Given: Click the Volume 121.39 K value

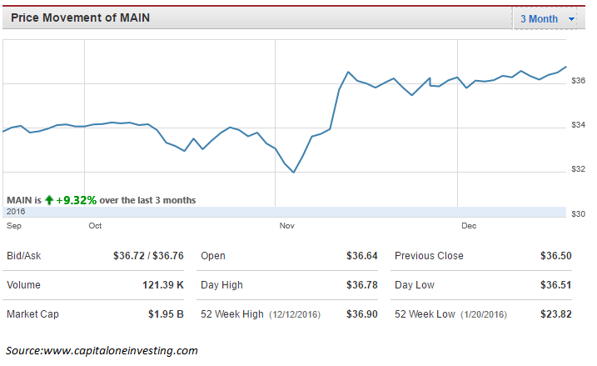Looking at the screenshot, I should 163,285.
